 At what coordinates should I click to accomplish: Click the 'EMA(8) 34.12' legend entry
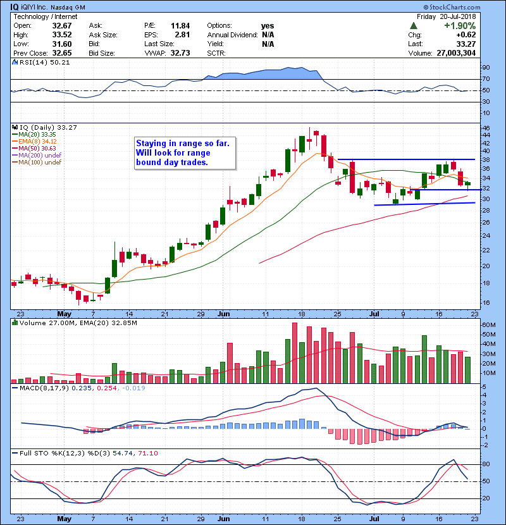(x=35, y=142)
